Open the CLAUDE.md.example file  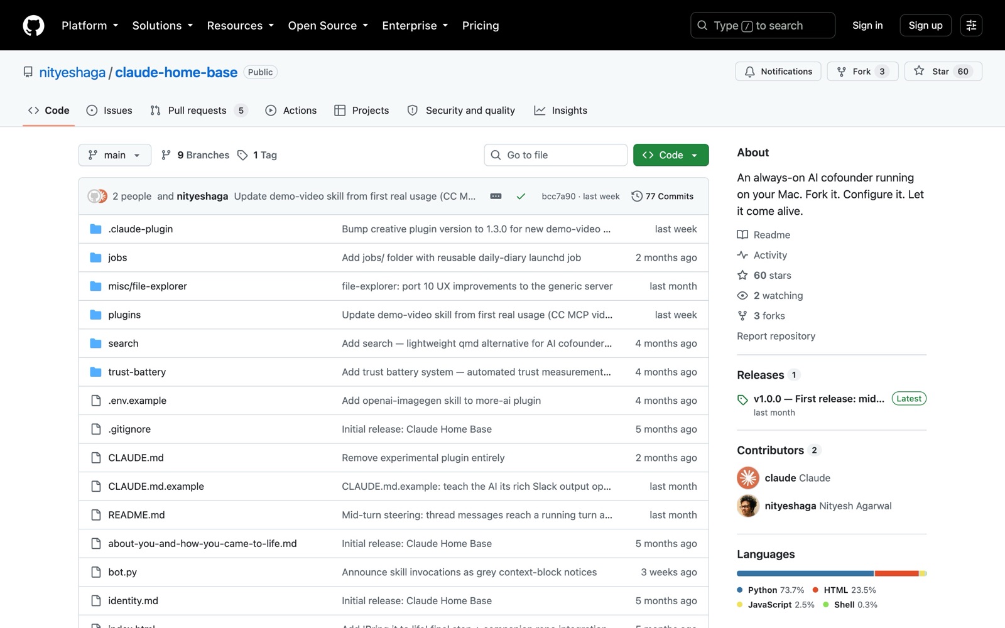coord(156,486)
